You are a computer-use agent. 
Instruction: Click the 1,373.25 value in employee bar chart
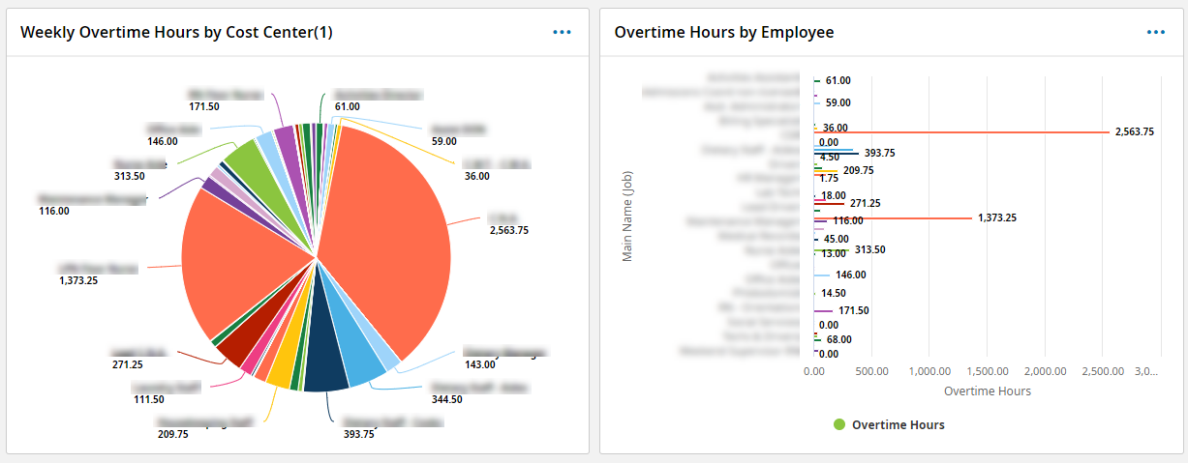[997, 218]
